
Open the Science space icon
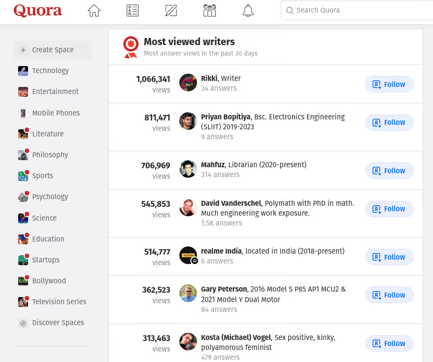pos(23,218)
